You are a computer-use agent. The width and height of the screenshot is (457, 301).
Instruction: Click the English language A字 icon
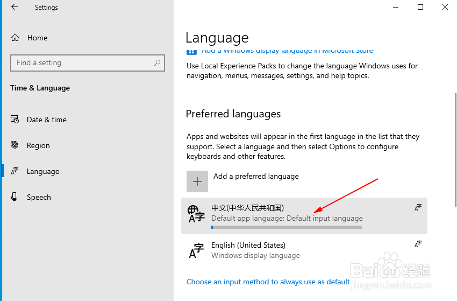(196, 251)
